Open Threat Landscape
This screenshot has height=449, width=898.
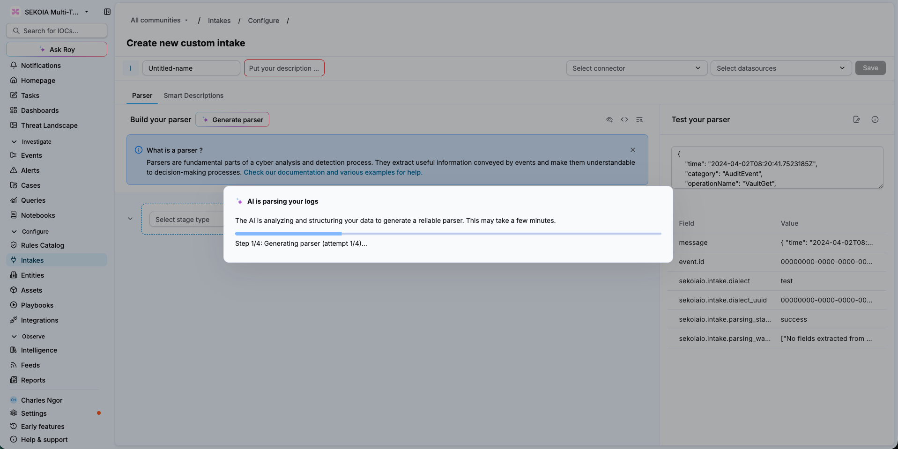(x=49, y=125)
